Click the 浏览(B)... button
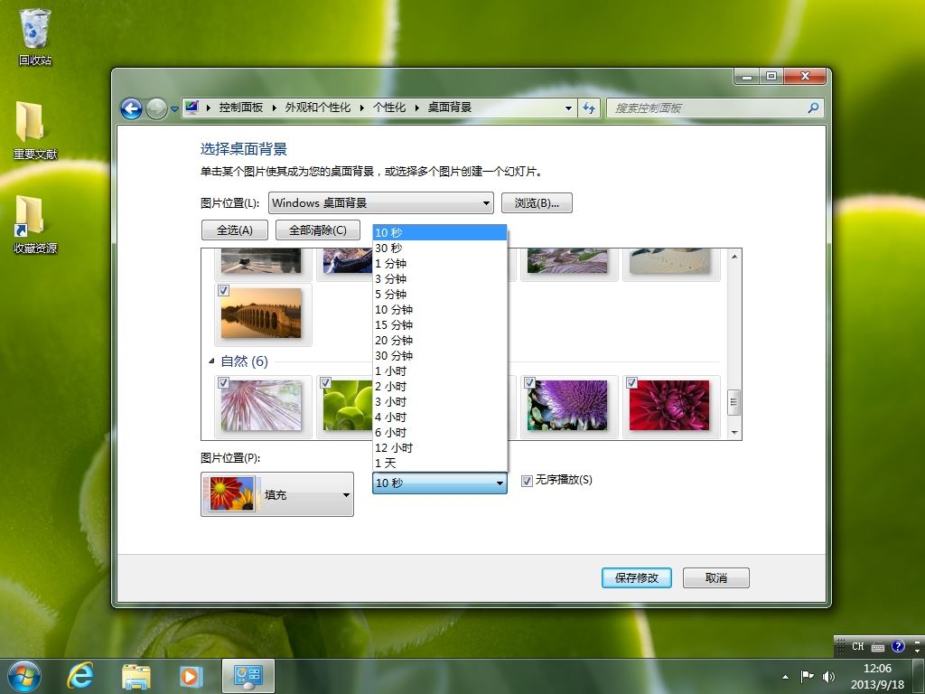Viewport: 925px width, 694px height. point(537,203)
